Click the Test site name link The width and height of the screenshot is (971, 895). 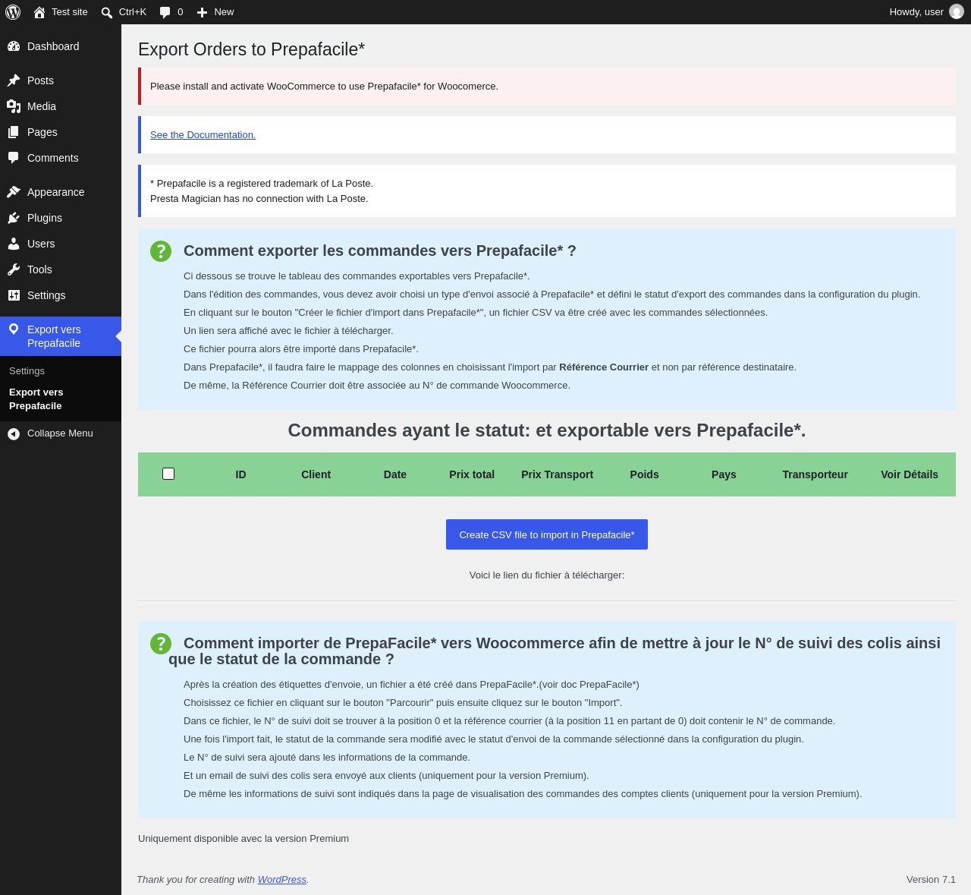pyautogui.click(x=70, y=11)
